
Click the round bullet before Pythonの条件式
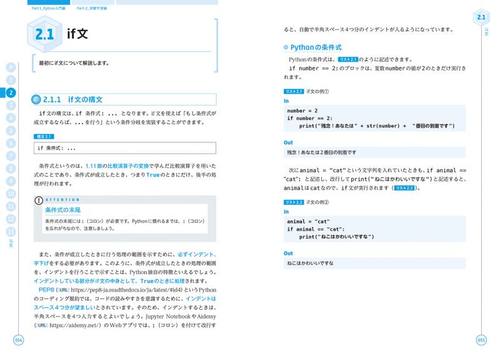tap(286, 47)
